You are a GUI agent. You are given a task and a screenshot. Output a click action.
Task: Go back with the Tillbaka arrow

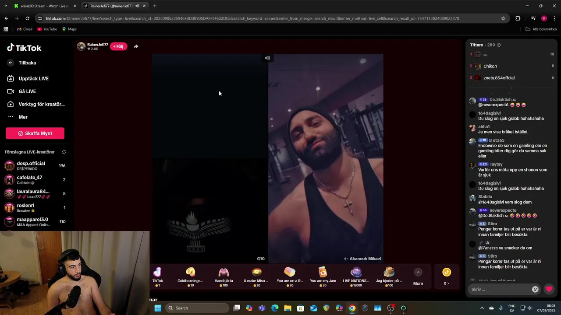(x=11, y=63)
